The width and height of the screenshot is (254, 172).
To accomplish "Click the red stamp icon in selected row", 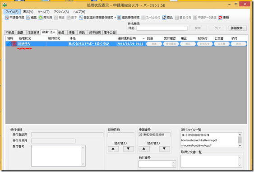I will pos(14,44).
